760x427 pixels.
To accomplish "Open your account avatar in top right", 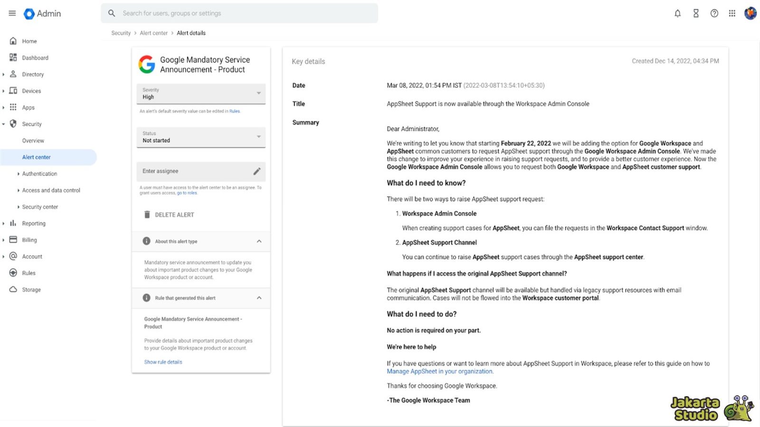I will (x=750, y=13).
